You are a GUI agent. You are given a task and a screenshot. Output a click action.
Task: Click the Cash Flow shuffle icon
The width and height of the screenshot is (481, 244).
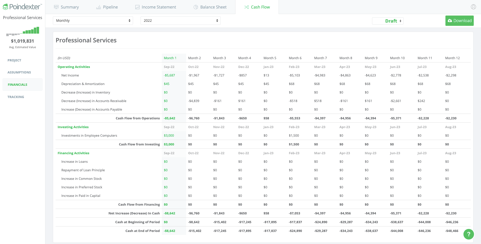[247, 7]
